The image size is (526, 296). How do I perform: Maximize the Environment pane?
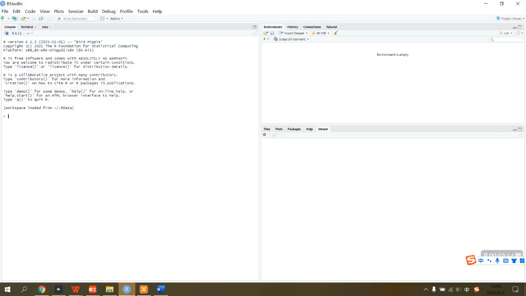pyautogui.click(x=520, y=27)
